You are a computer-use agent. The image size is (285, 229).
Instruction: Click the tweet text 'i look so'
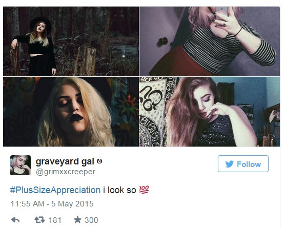click(x=119, y=190)
